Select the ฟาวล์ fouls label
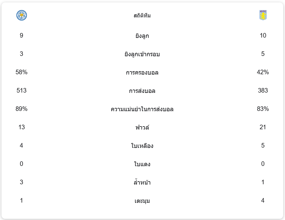The image size is (285, 220). point(142,128)
